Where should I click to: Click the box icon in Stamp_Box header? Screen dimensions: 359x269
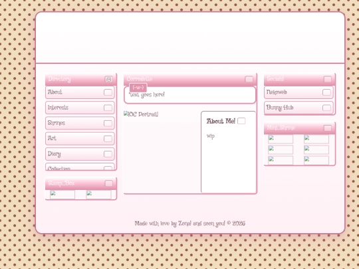109,183
